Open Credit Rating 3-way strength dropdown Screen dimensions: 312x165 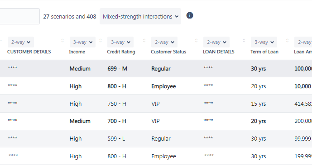pyautogui.click(x=120, y=42)
